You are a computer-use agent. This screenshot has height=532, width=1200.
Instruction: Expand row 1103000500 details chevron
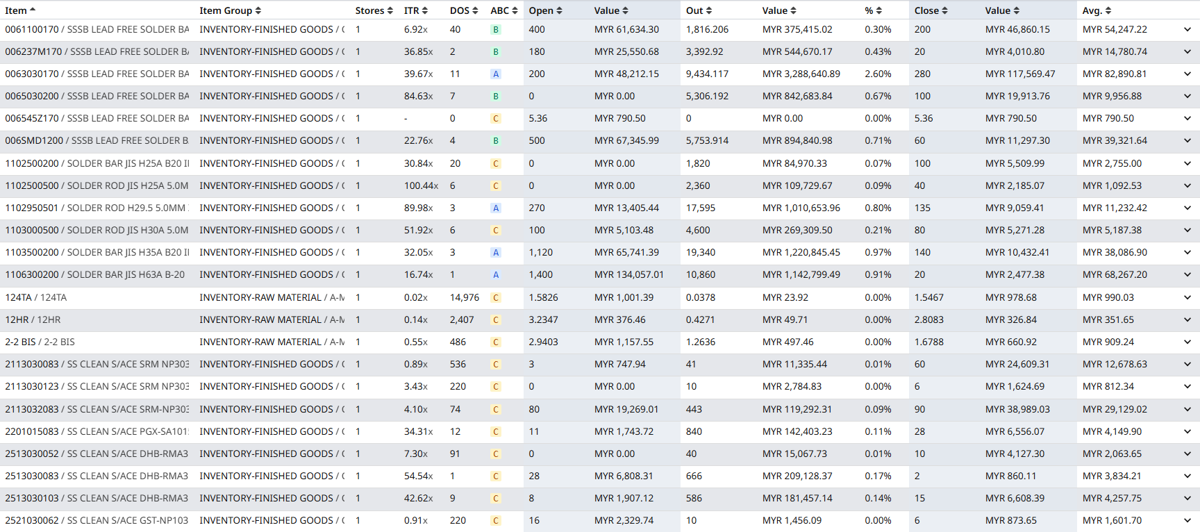(x=1187, y=230)
